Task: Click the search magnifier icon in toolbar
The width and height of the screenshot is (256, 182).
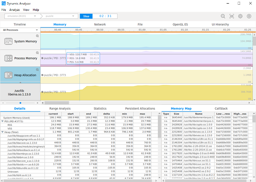Action: [223, 16]
